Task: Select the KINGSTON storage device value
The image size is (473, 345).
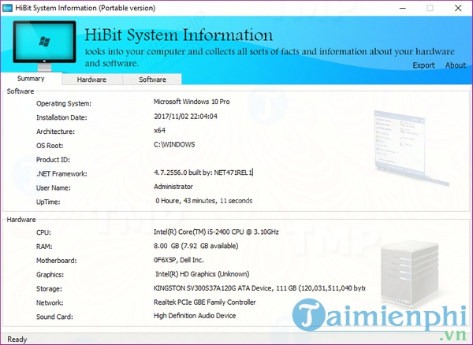Action: (x=259, y=288)
